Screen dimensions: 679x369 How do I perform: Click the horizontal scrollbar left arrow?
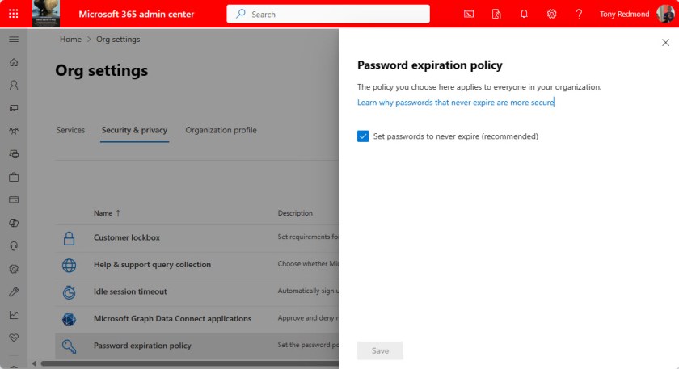34,363
